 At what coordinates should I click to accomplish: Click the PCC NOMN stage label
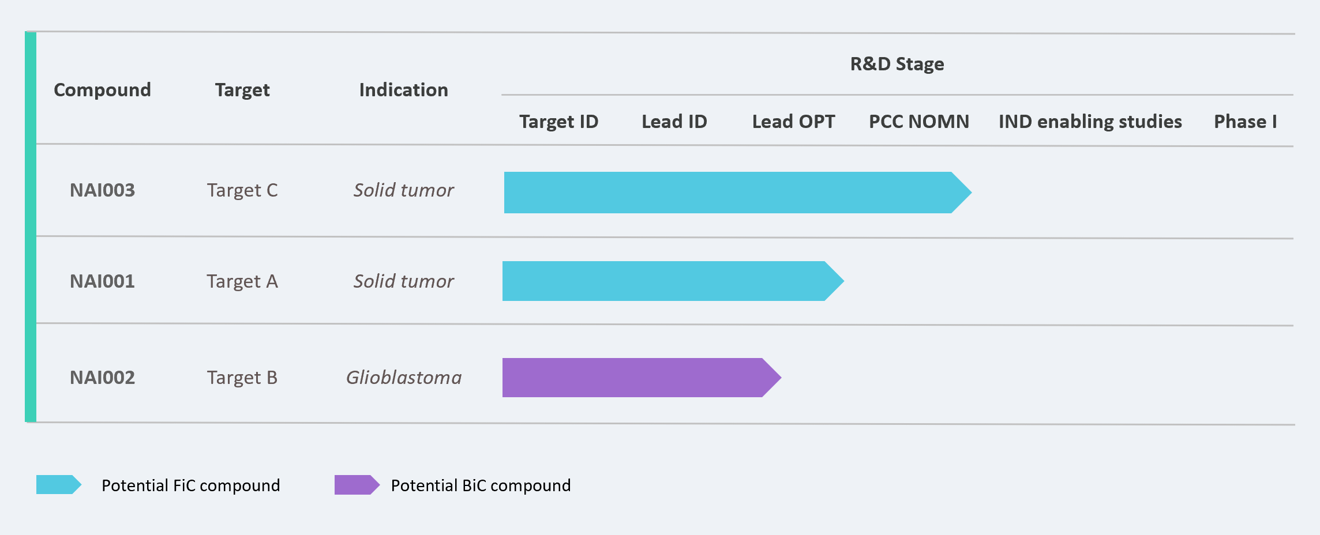[x=919, y=122]
